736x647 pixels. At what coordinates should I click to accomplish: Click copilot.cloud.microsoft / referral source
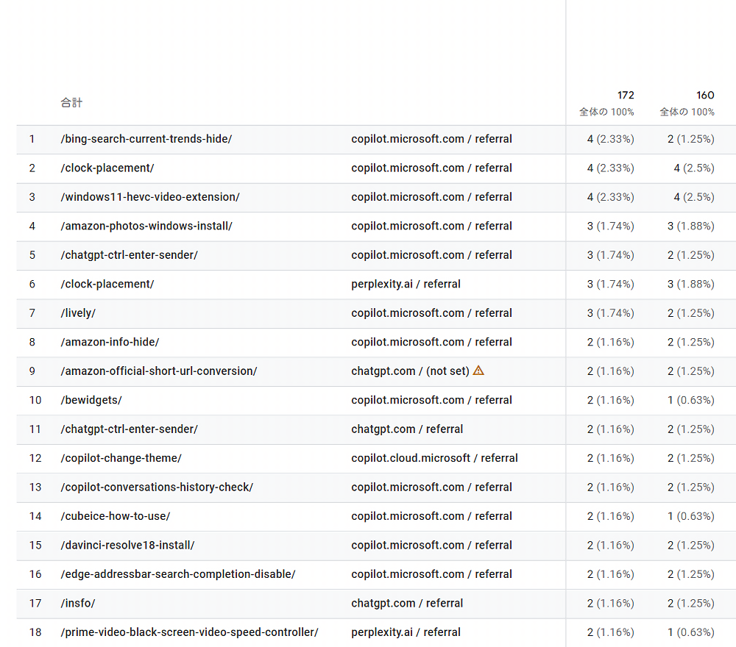point(435,458)
